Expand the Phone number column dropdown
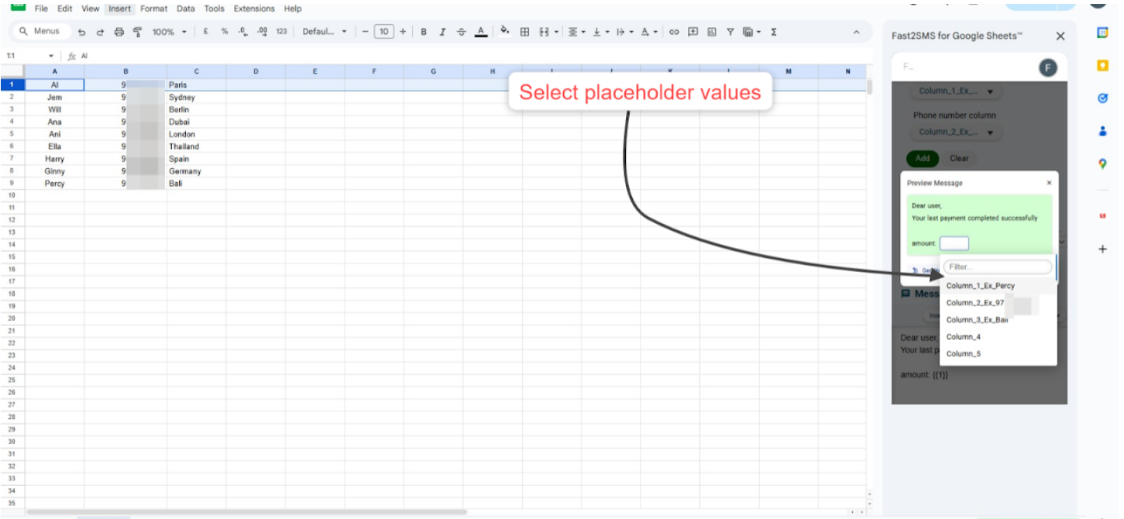 pyautogui.click(x=955, y=132)
